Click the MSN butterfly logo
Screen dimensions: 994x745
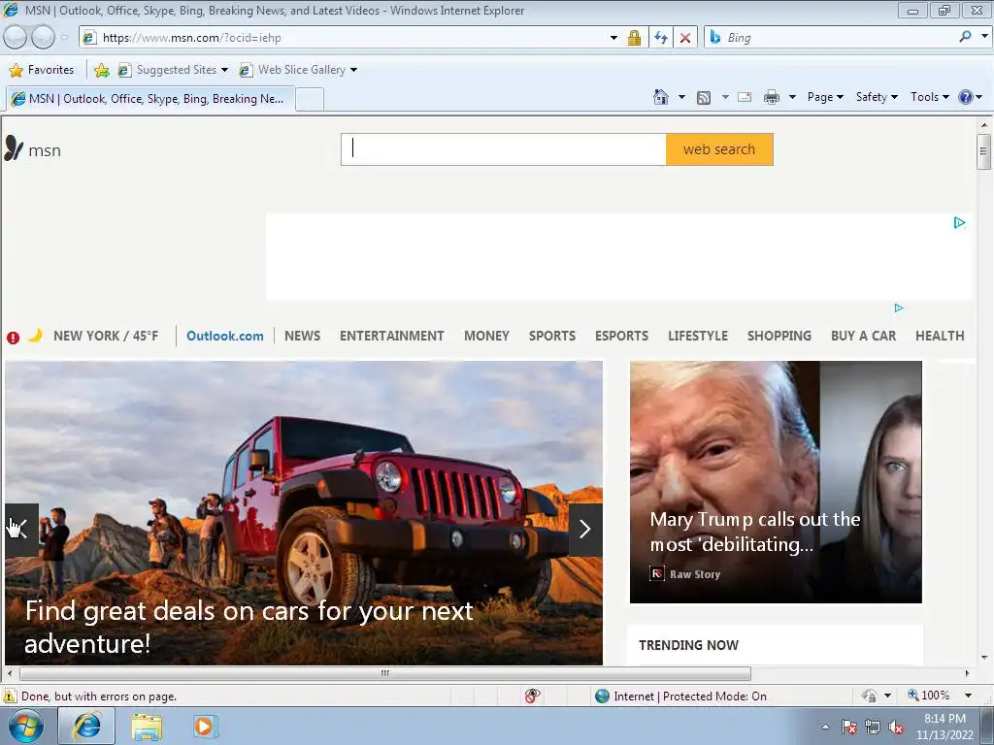click(14, 148)
